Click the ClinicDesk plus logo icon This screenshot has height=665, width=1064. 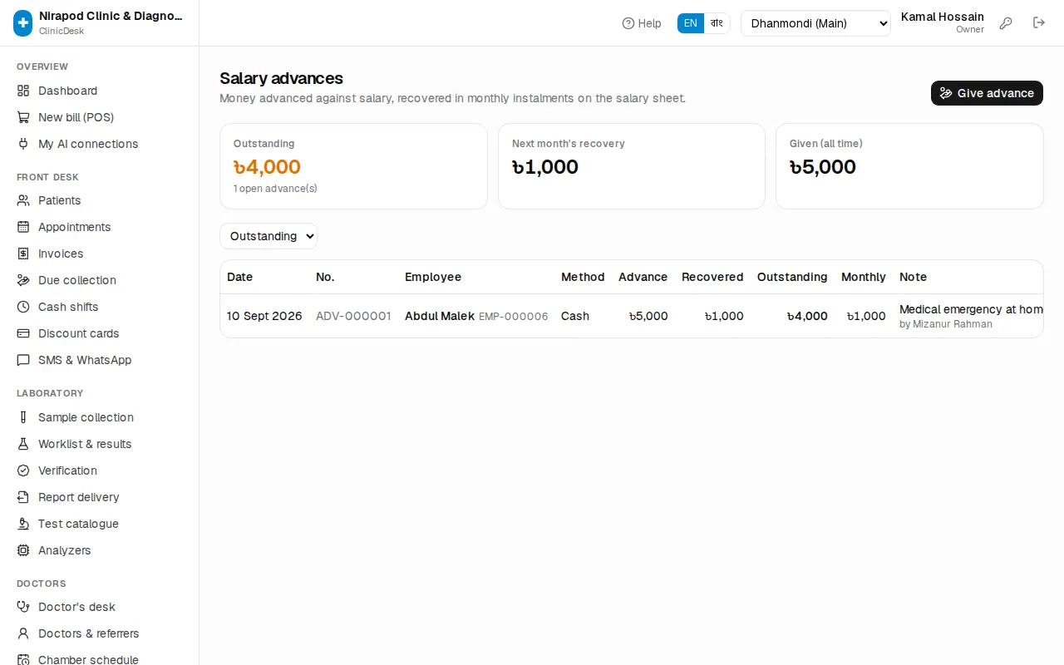coord(23,23)
